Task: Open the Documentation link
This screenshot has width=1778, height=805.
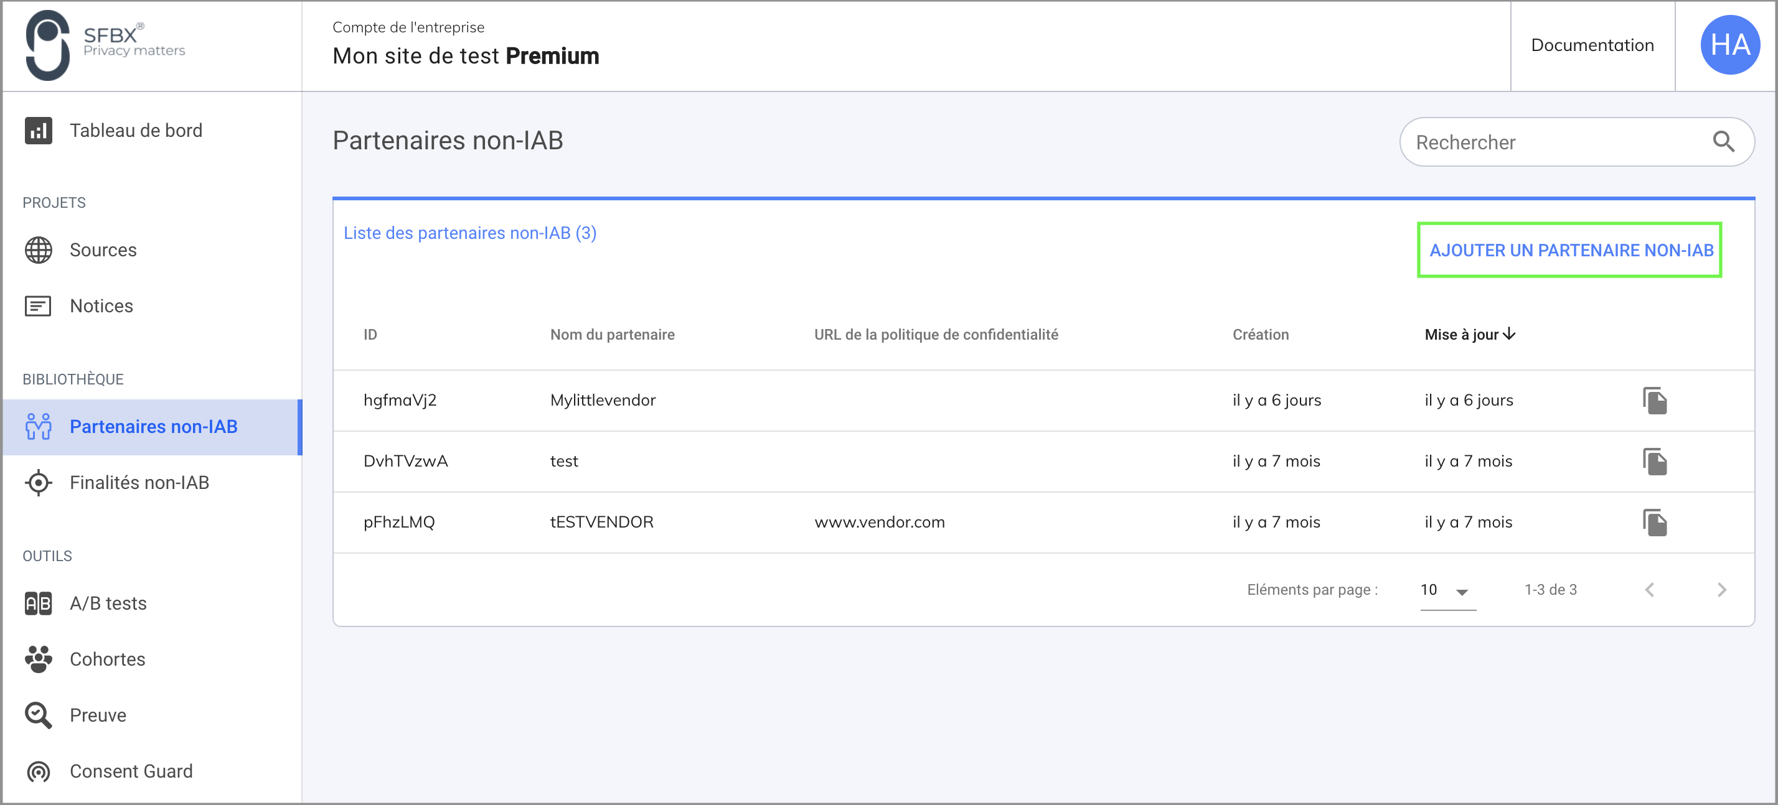Action: pos(1592,45)
